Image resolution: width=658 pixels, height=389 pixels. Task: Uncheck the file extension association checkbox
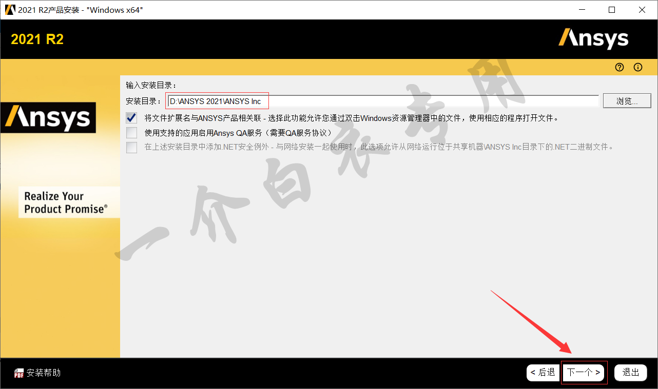[132, 118]
